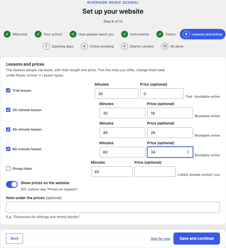226x248 pixels.
Task: Click the Skip for now link
Action: (x=160, y=239)
